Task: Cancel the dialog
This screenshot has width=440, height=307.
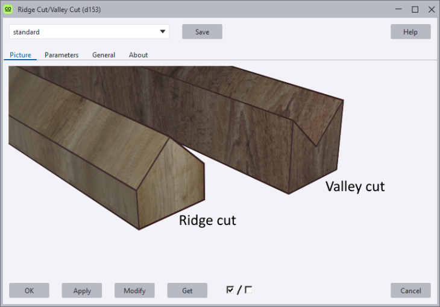Action: [410, 291]
